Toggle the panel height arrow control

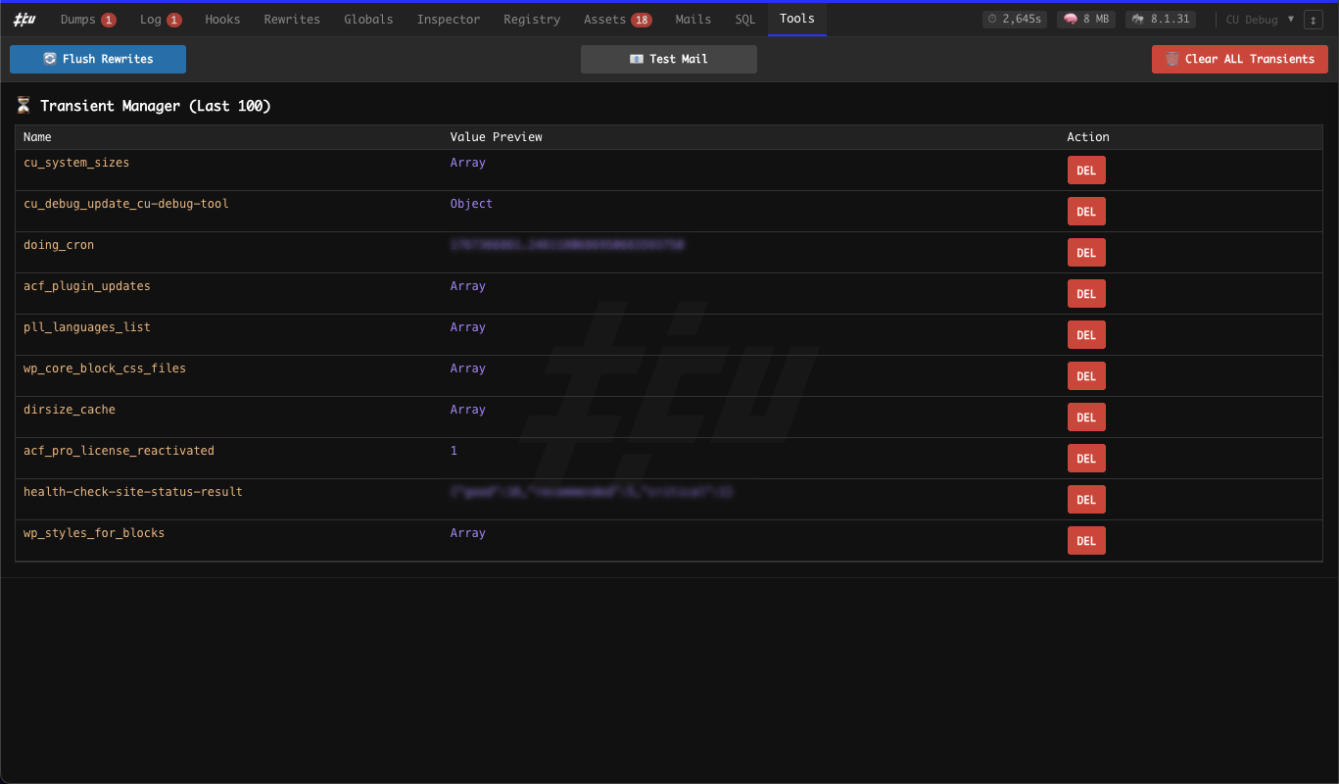1313,20
